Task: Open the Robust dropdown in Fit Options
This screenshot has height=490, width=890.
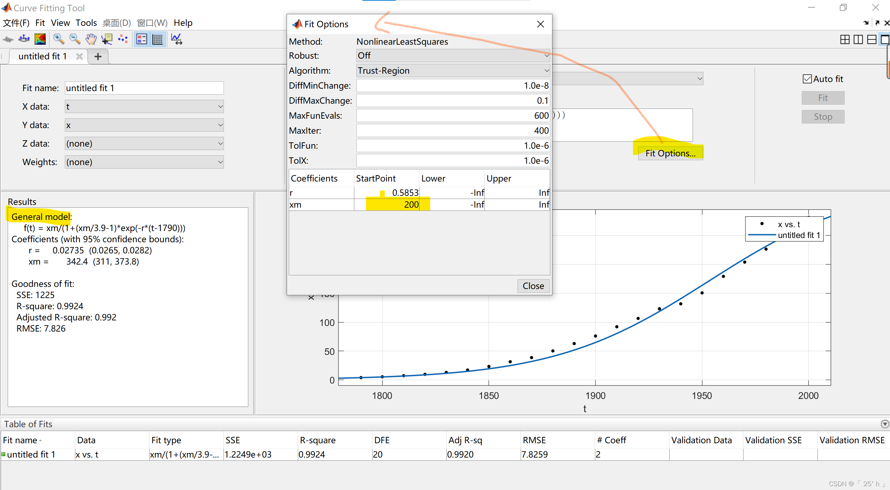Action: point(453,55)
